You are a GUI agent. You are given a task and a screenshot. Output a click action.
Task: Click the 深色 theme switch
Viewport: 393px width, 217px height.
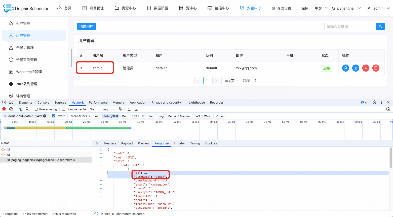tap(305, 8)
